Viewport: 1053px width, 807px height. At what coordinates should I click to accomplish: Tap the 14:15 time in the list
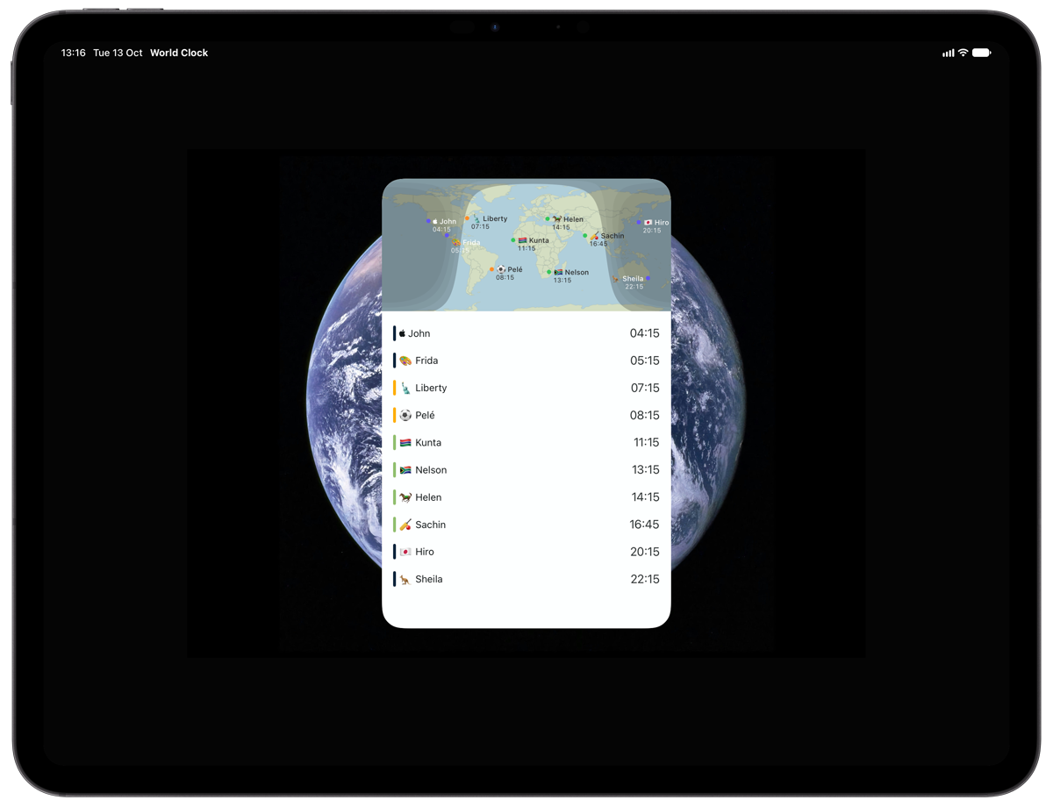click(x=646, y=497)
